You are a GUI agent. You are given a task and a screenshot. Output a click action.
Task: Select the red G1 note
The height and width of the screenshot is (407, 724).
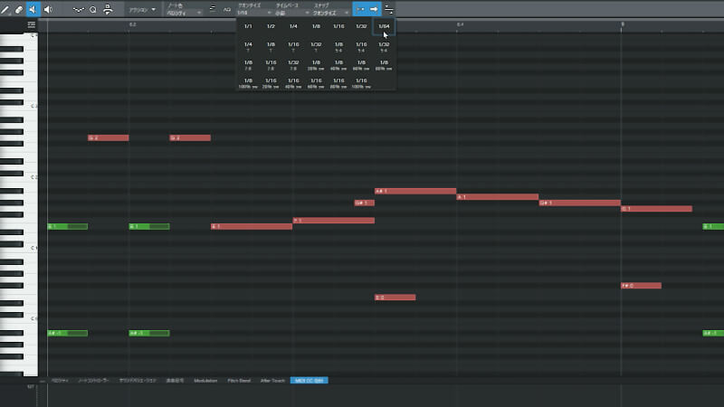656,209
